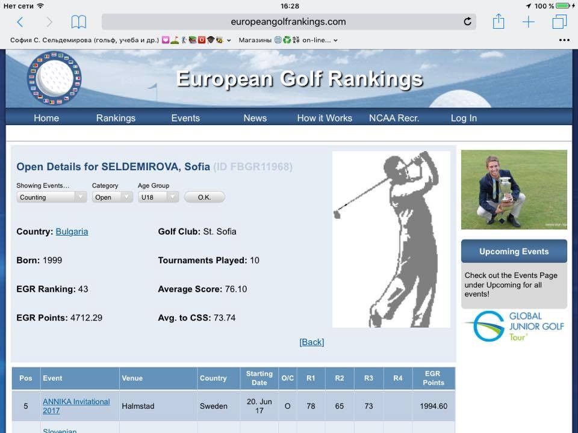
Task: Open News menu item
Action: (x=255, y=118)
